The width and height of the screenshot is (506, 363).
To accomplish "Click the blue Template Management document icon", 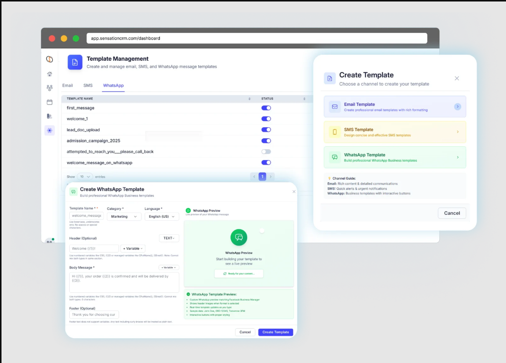I will click(75, 62).
